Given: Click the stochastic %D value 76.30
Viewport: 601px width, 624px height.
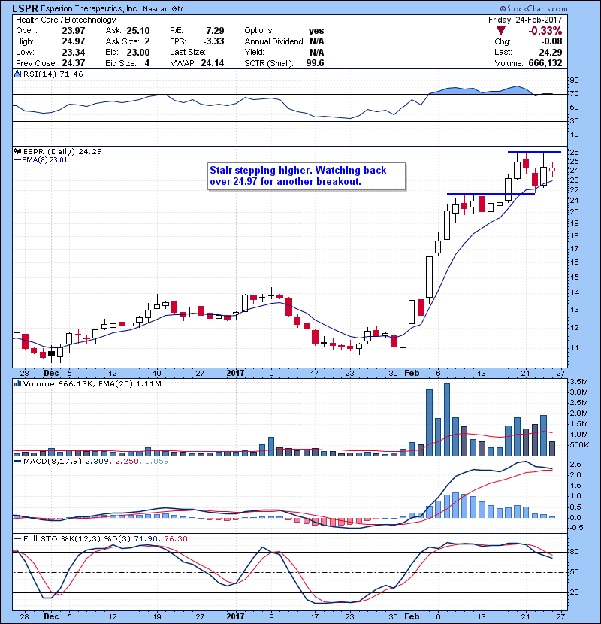Looking at the screenshot, I should (x=175, y=538).
